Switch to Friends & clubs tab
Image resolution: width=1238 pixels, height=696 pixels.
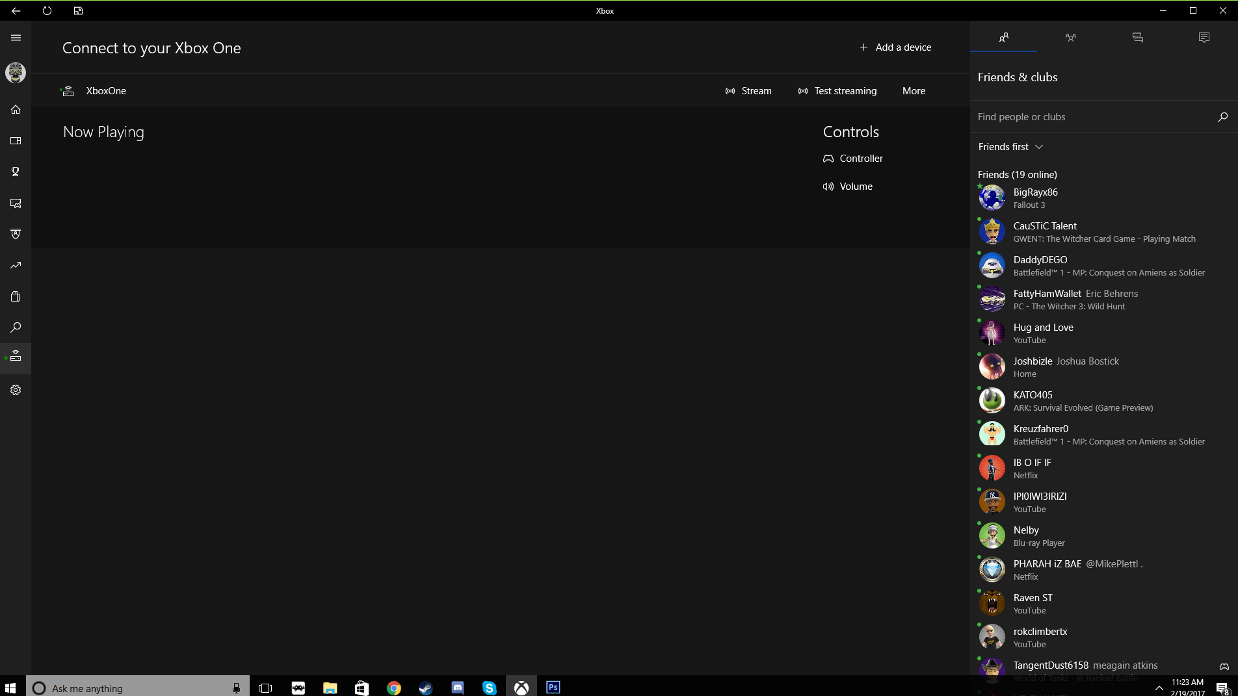pyautogui.click(x=1003, y=38)
